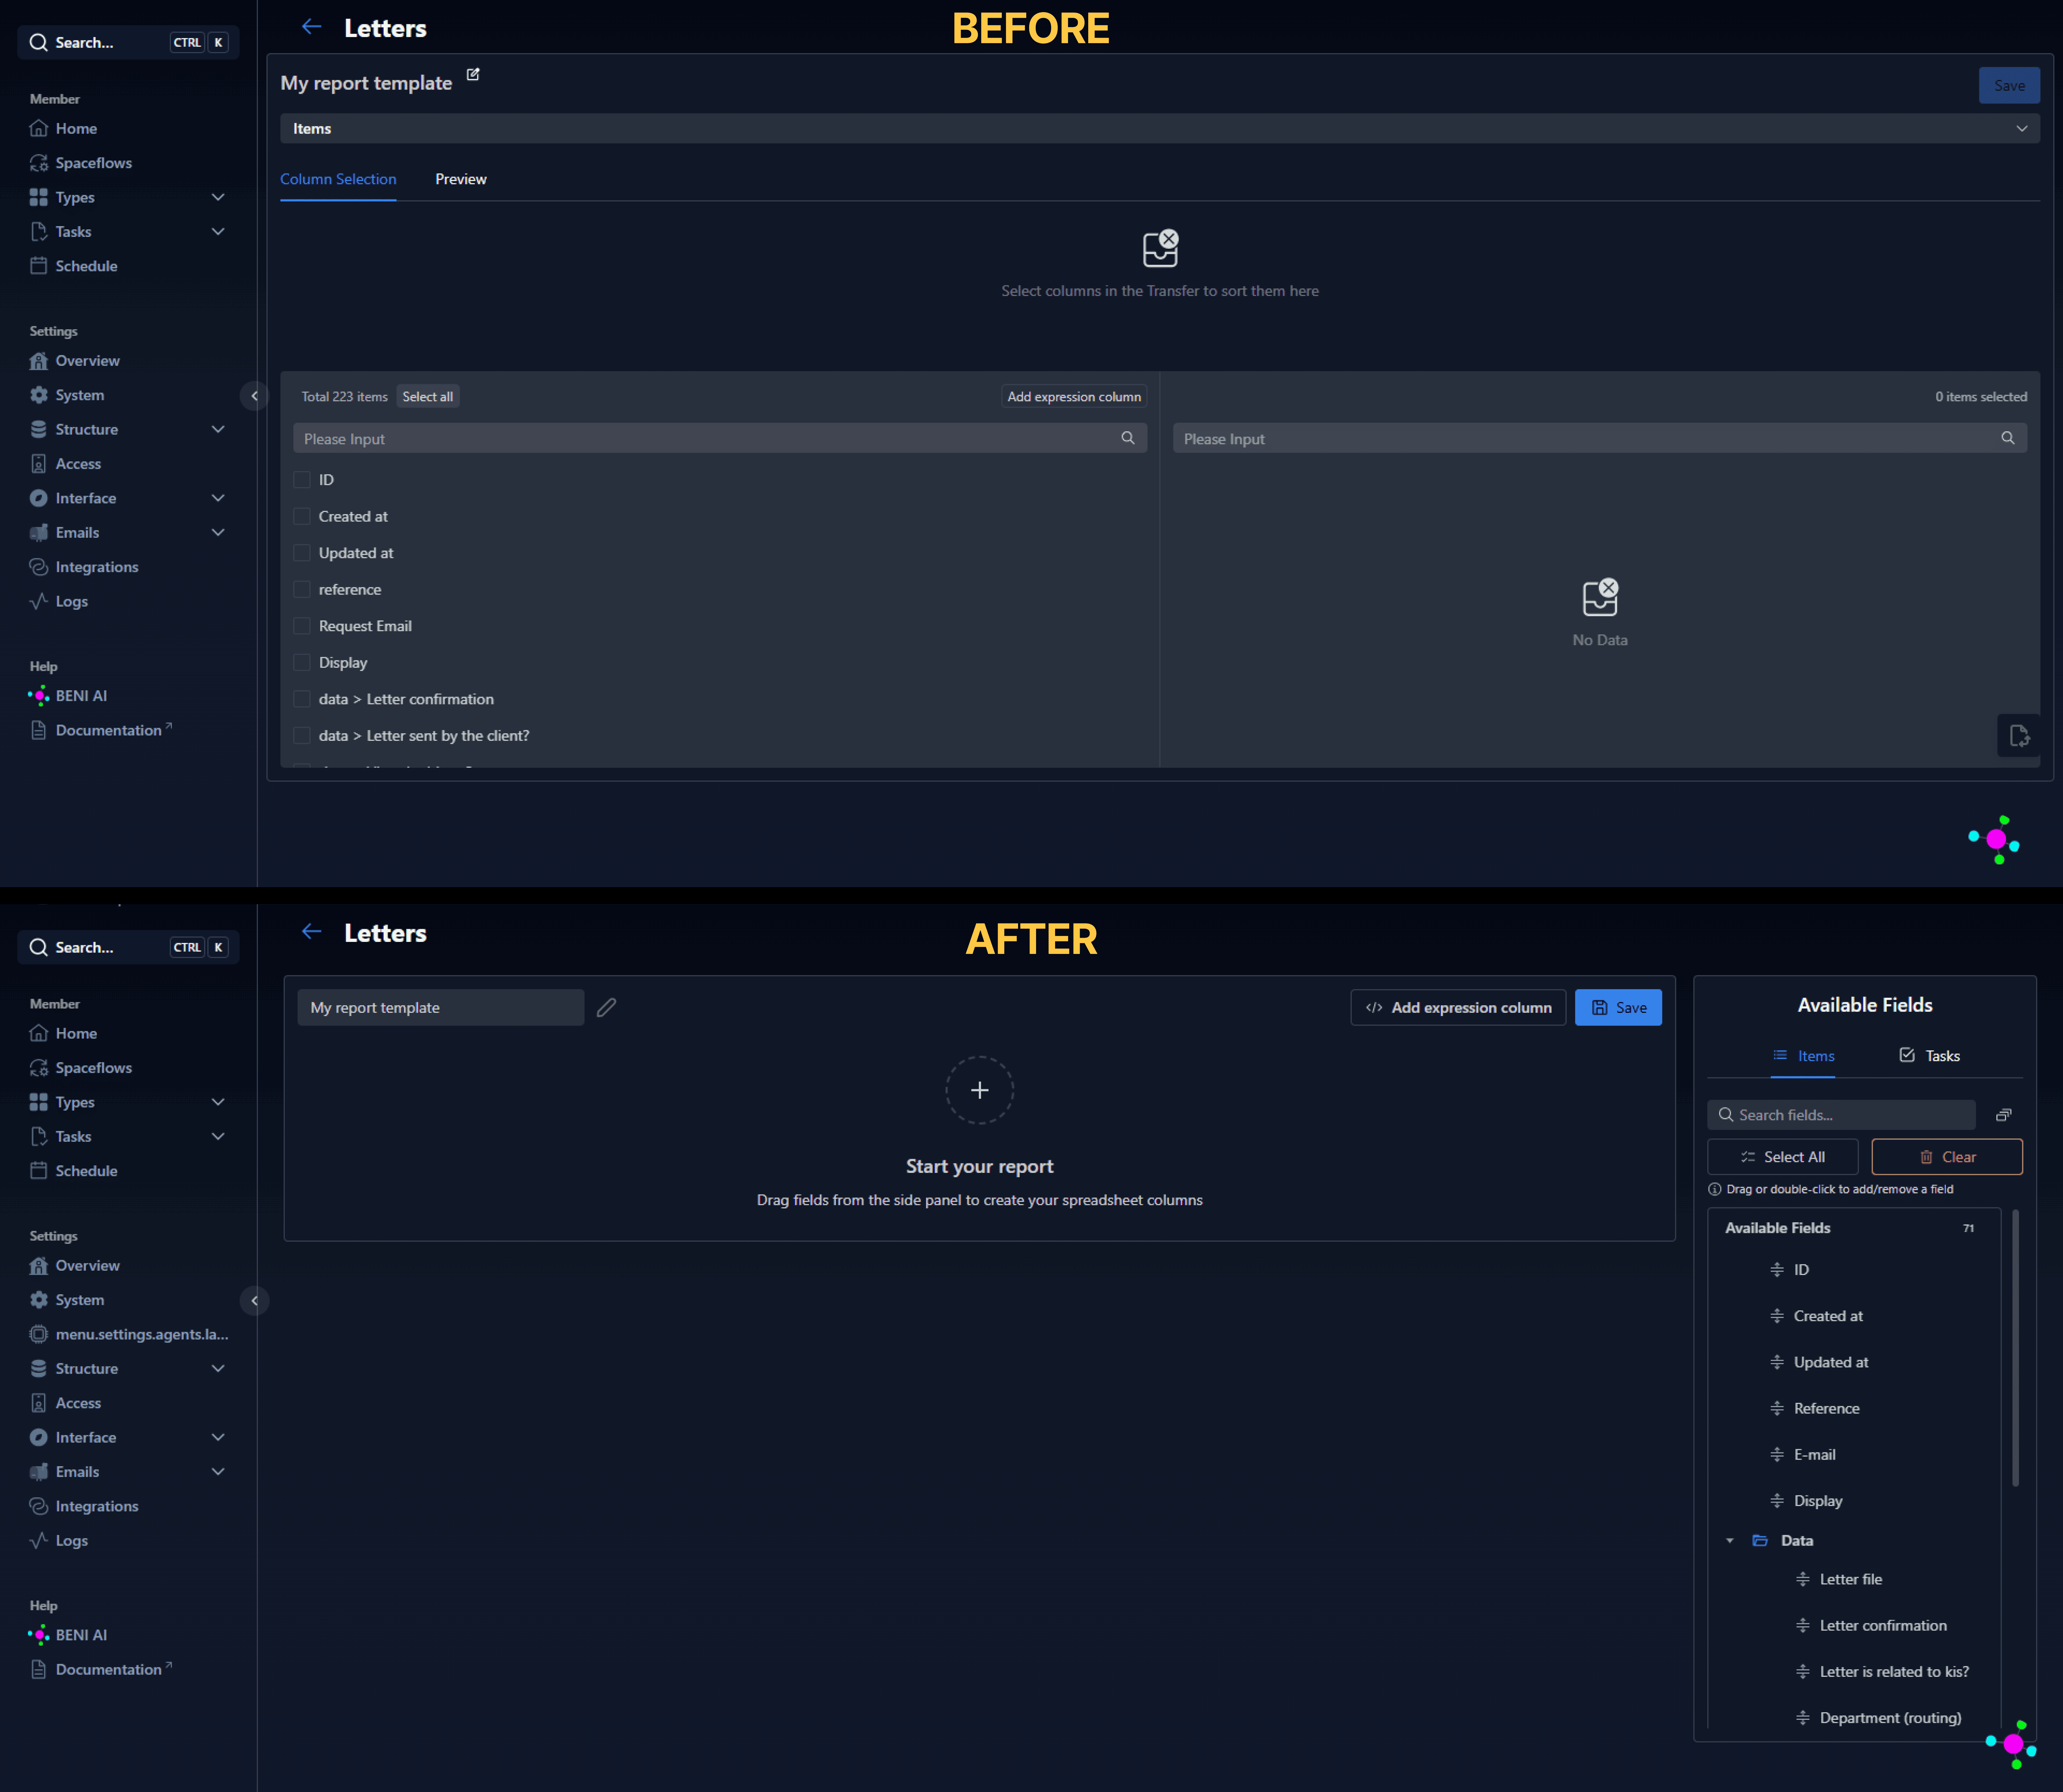Click the drag handle of the E-mail field
This screenshot has height=1792, width=2063.
pos(1777,1455)
